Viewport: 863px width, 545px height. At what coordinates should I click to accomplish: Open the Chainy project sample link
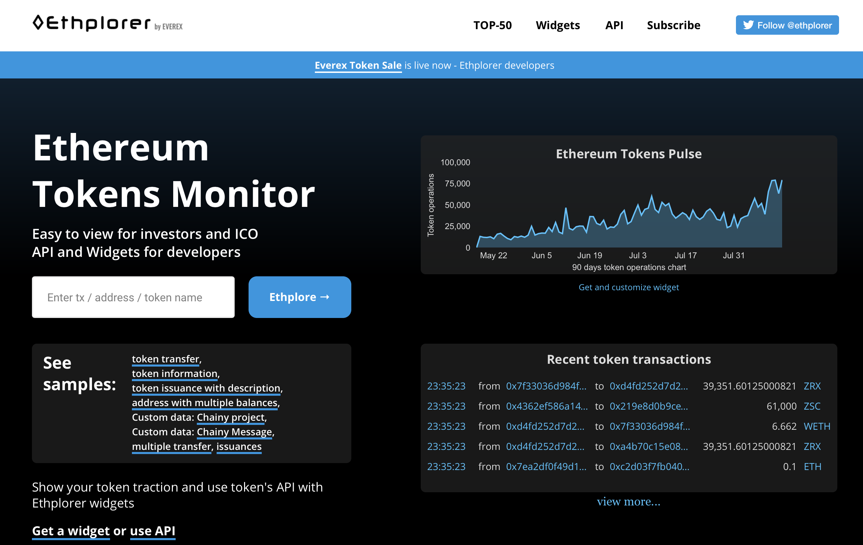[231, 417]
